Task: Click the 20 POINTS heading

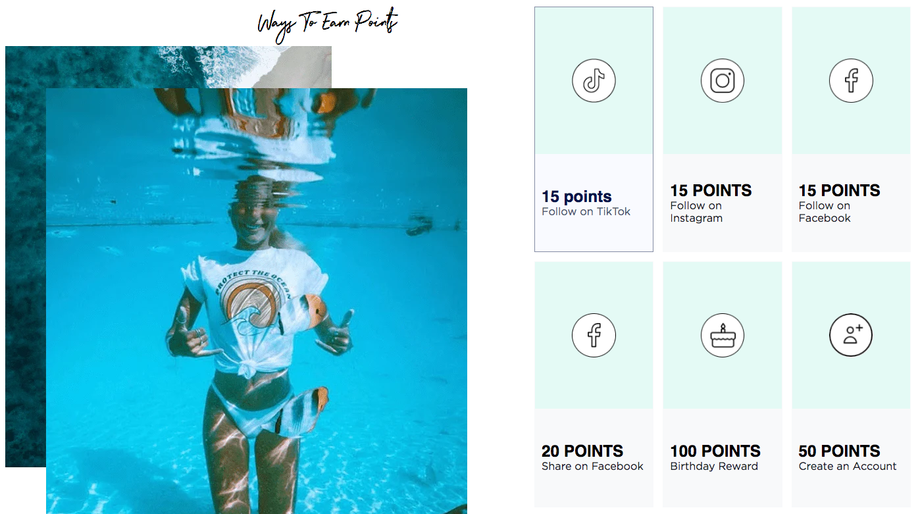Action: pyautogui.click(x=582, y=451)
